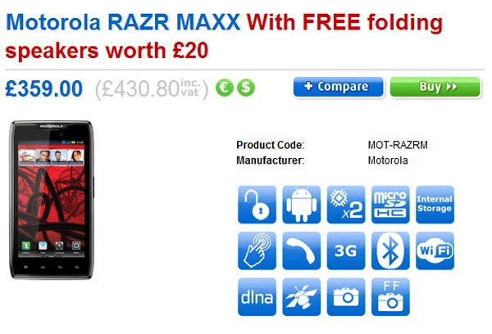Open the Motorola RAZR MAXX title link
The height and width of the screenshot is (334, 492).
pyautogui.click(x=123, y=23)
